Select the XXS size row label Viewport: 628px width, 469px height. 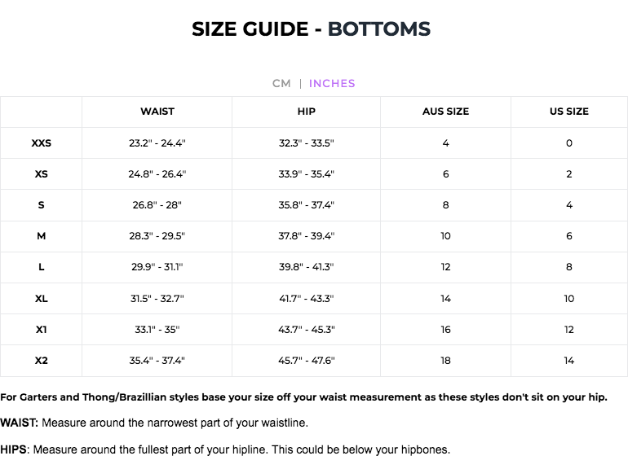point(42,143)
